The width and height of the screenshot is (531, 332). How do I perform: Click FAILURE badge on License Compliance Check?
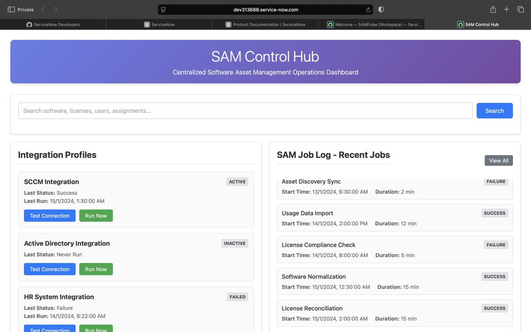coord(496,245)
